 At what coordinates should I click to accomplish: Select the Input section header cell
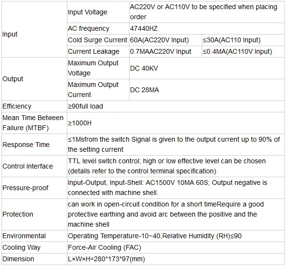(x=34, y=34)
